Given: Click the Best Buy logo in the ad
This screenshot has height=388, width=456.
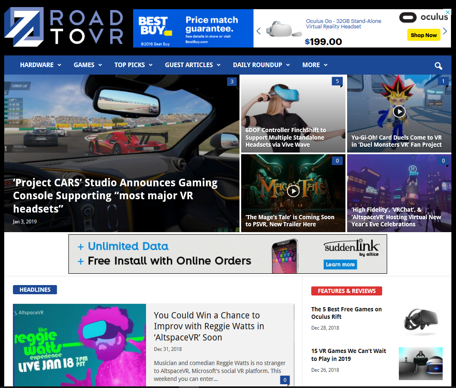Looking at the screenshot, I should coord(155,26).
